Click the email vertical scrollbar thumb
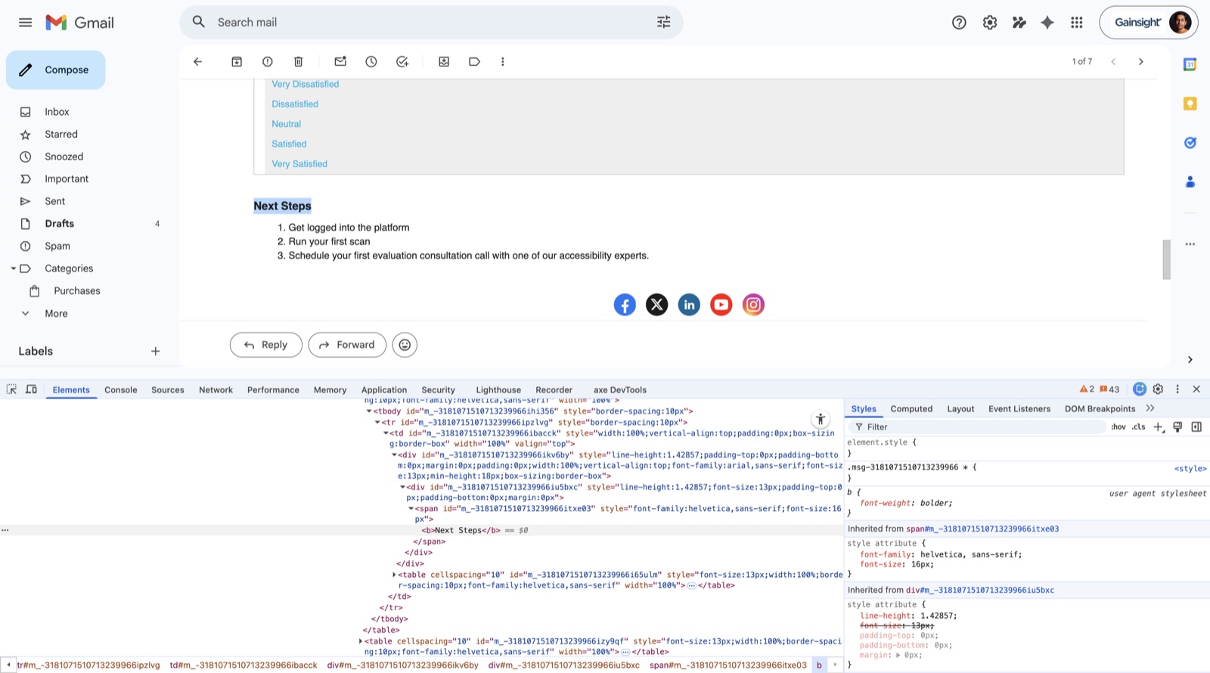Image resolution: width=1210 pixels, height=673 pixels. tap(1166, 259)
